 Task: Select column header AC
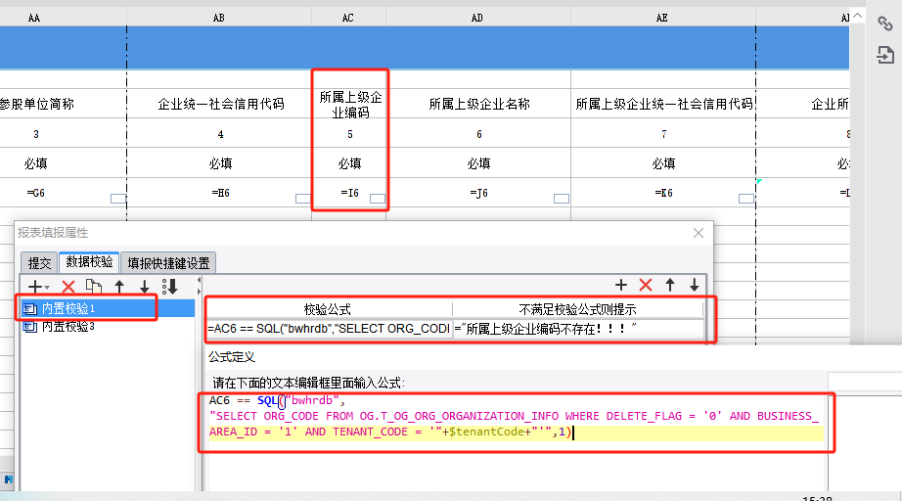(x=348, y=18)
